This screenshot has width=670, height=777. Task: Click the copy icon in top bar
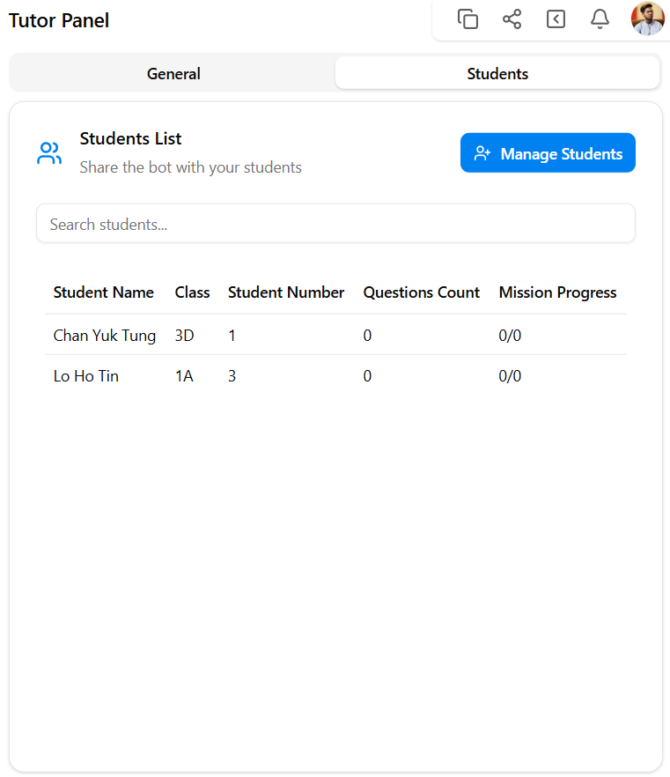click(x=468, y=19)
